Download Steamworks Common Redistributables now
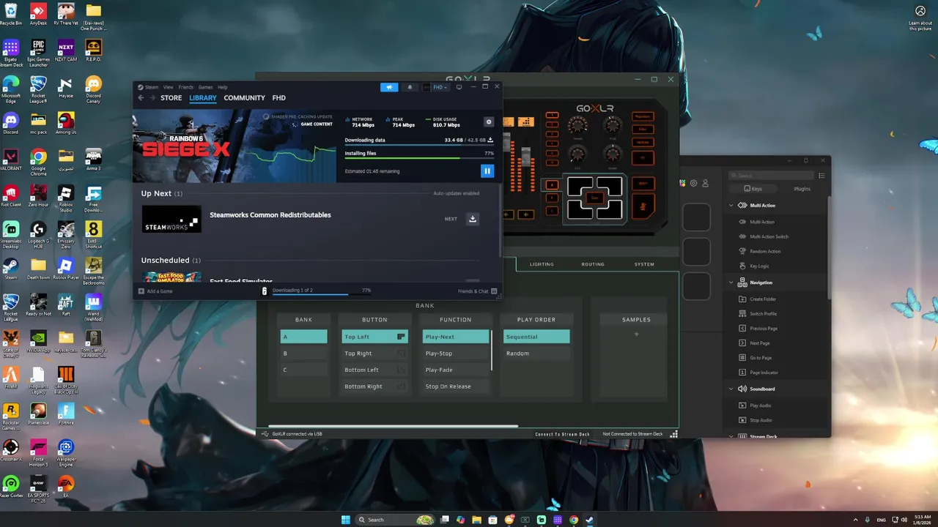The image size is (938, 527). click(473, 219)
